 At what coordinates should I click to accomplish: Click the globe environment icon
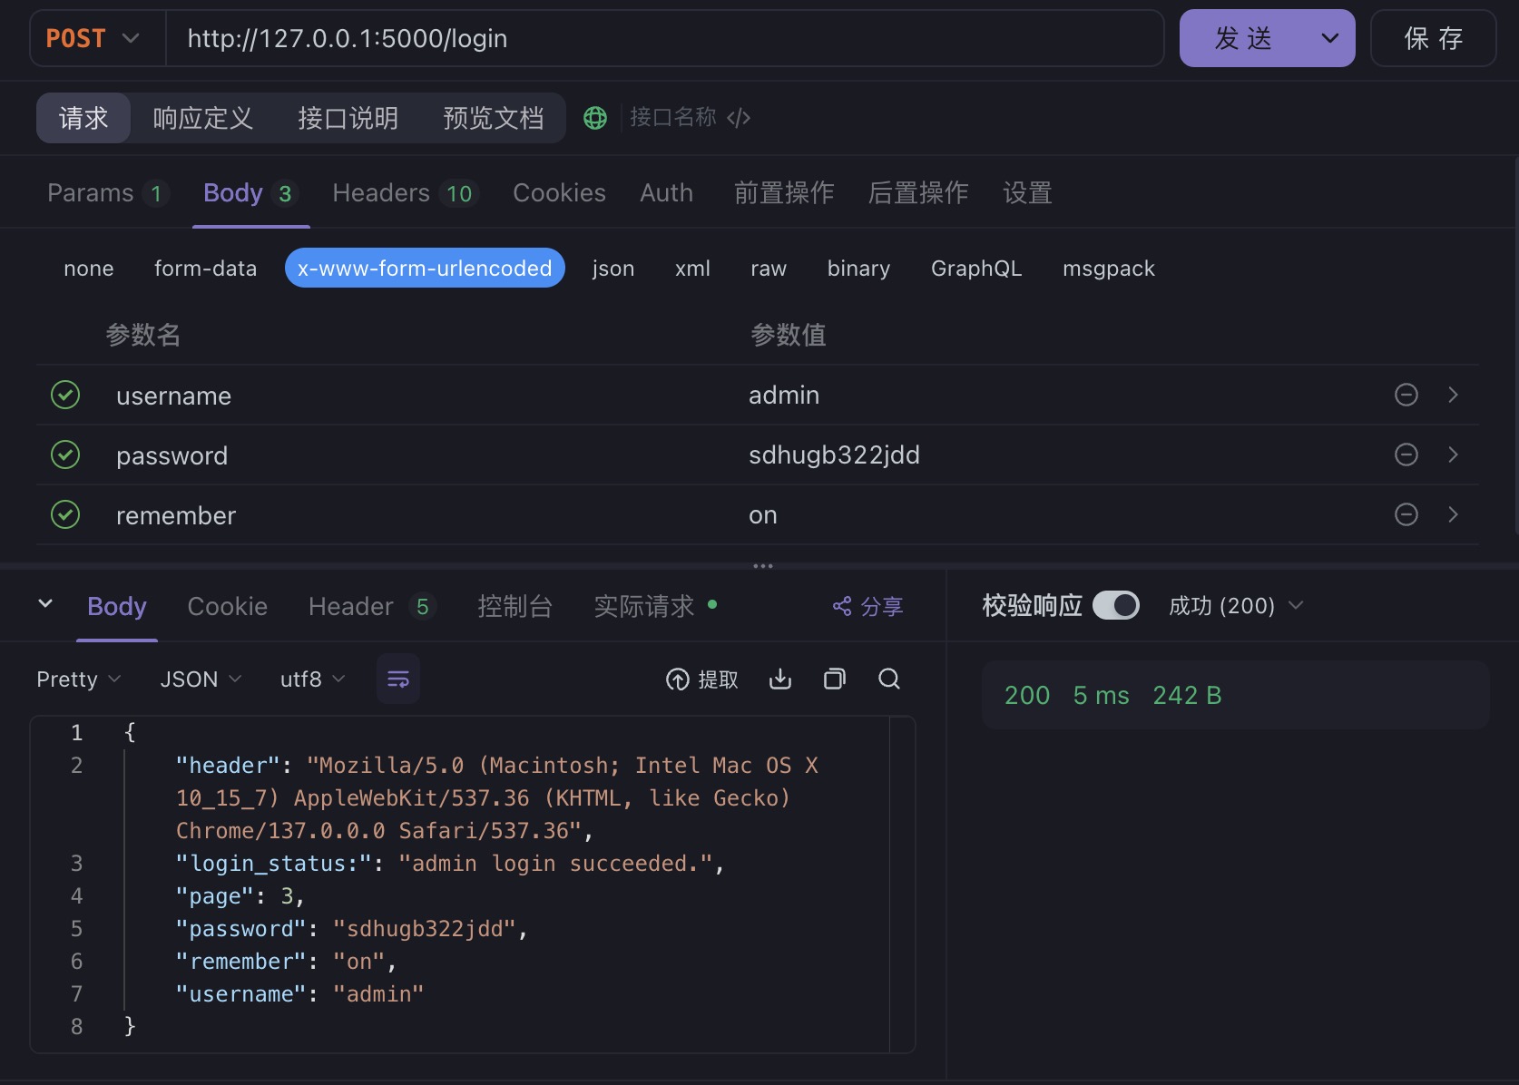tap(594, 118)
